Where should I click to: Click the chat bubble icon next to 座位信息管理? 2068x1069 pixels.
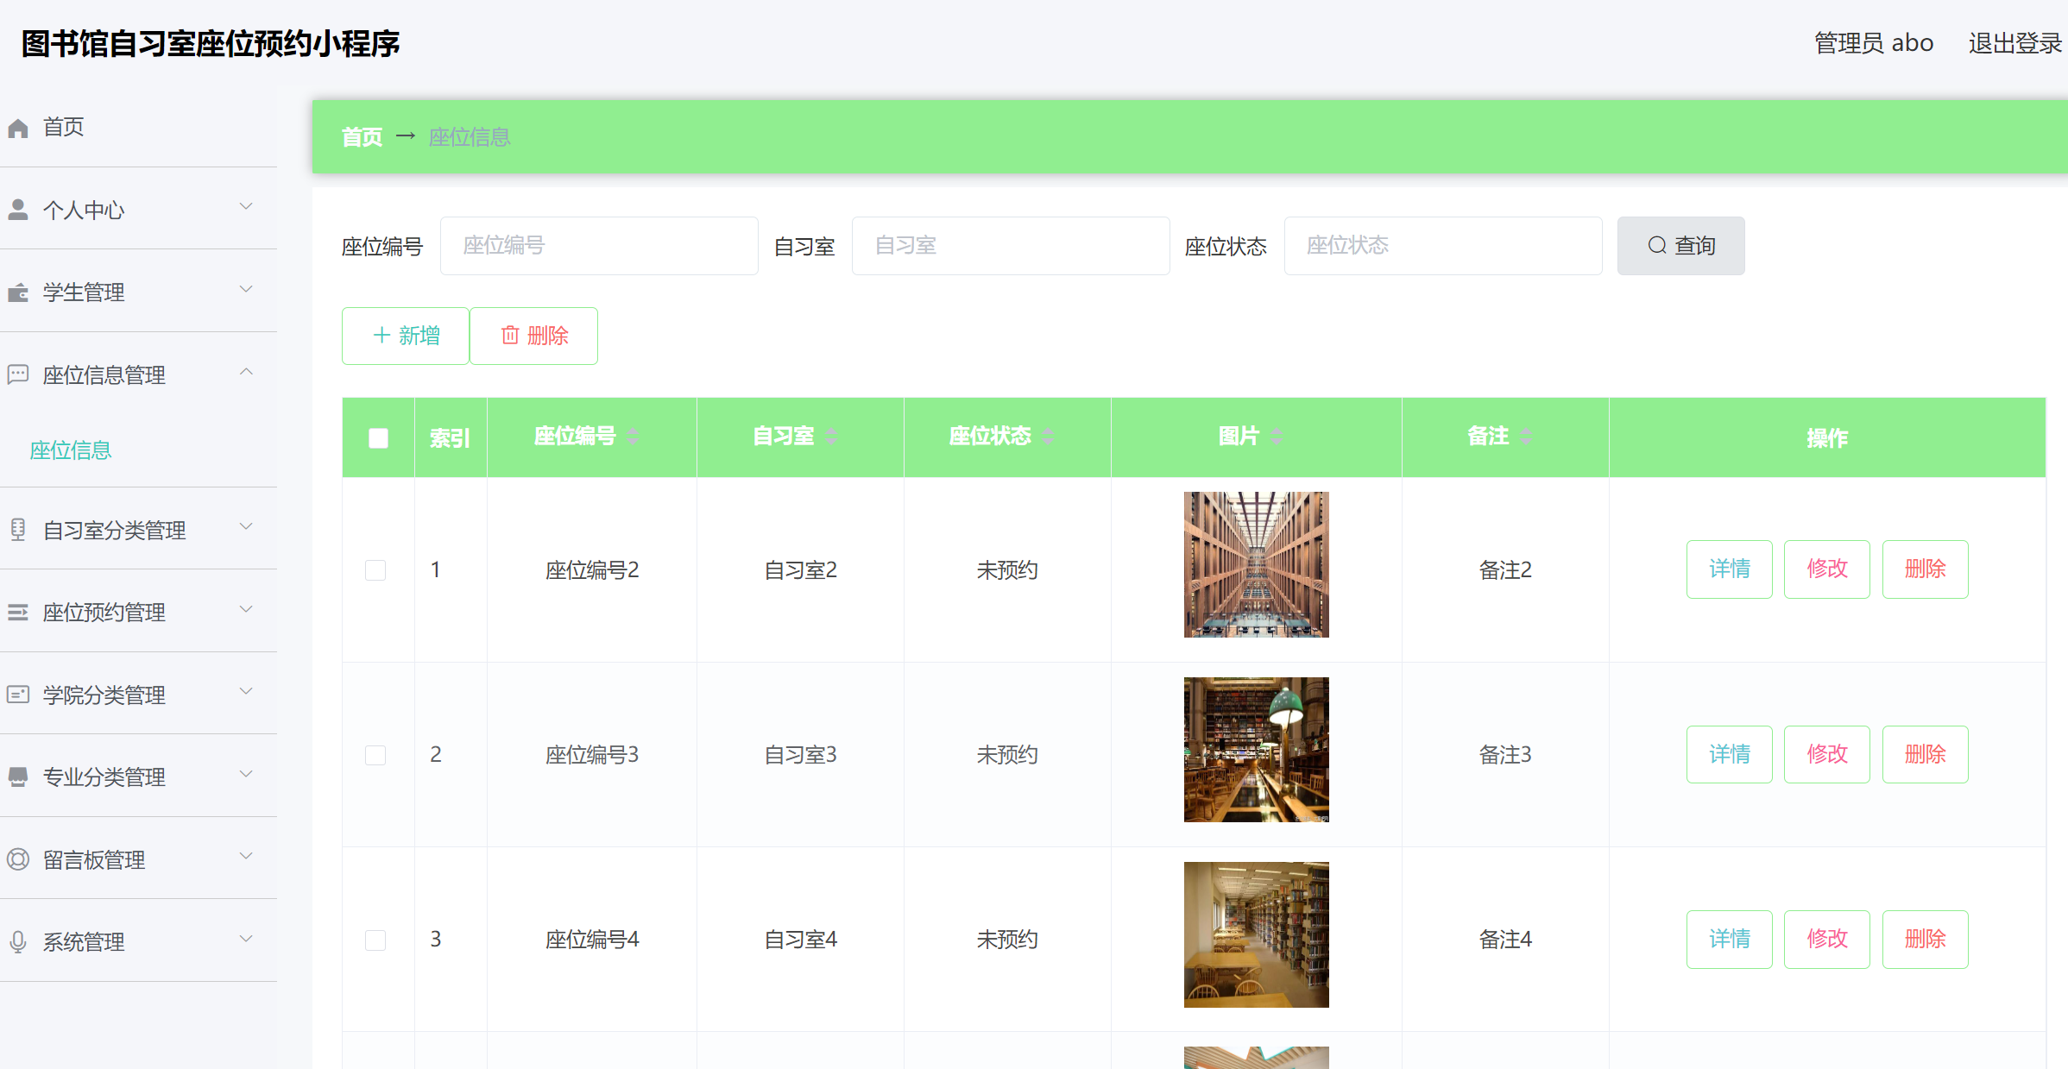(18, 374)
